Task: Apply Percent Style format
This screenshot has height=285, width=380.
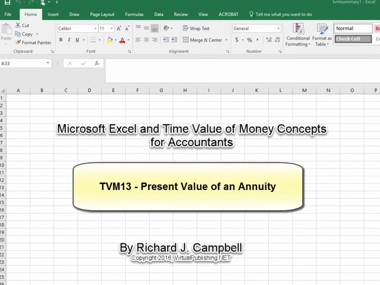Action: 249,40
